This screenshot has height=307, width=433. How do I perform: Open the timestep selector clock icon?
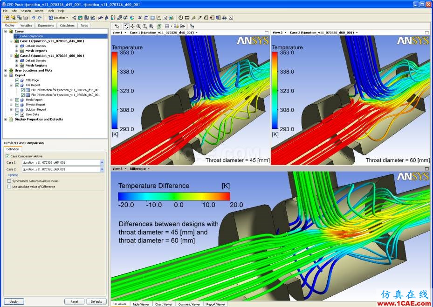pyautogui.click(x=181, y=18)
